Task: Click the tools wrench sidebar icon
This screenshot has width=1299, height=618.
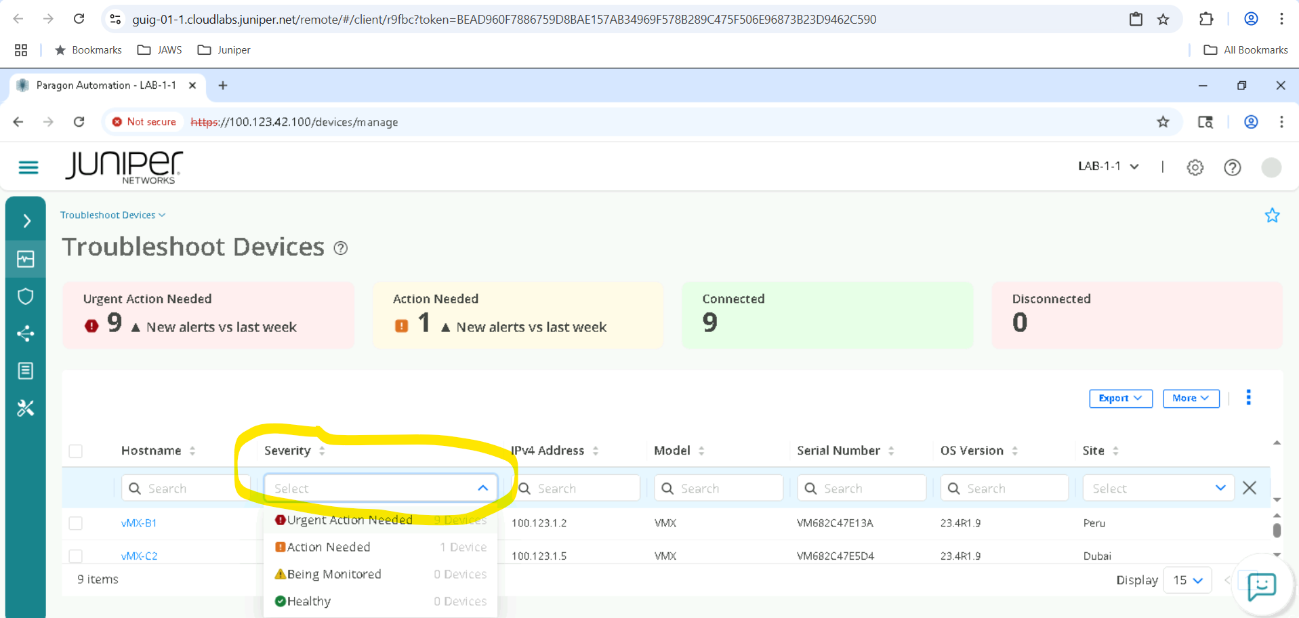Action: point(26,408)
